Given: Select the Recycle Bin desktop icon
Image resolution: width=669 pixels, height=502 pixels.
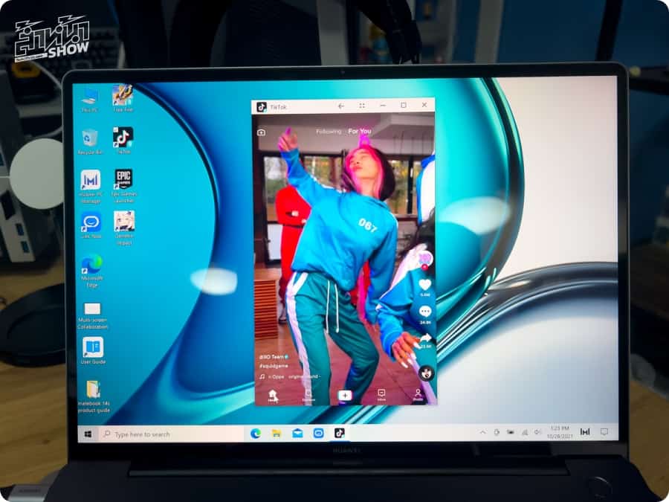Looking at the screenshot, I should pos(90,142).
